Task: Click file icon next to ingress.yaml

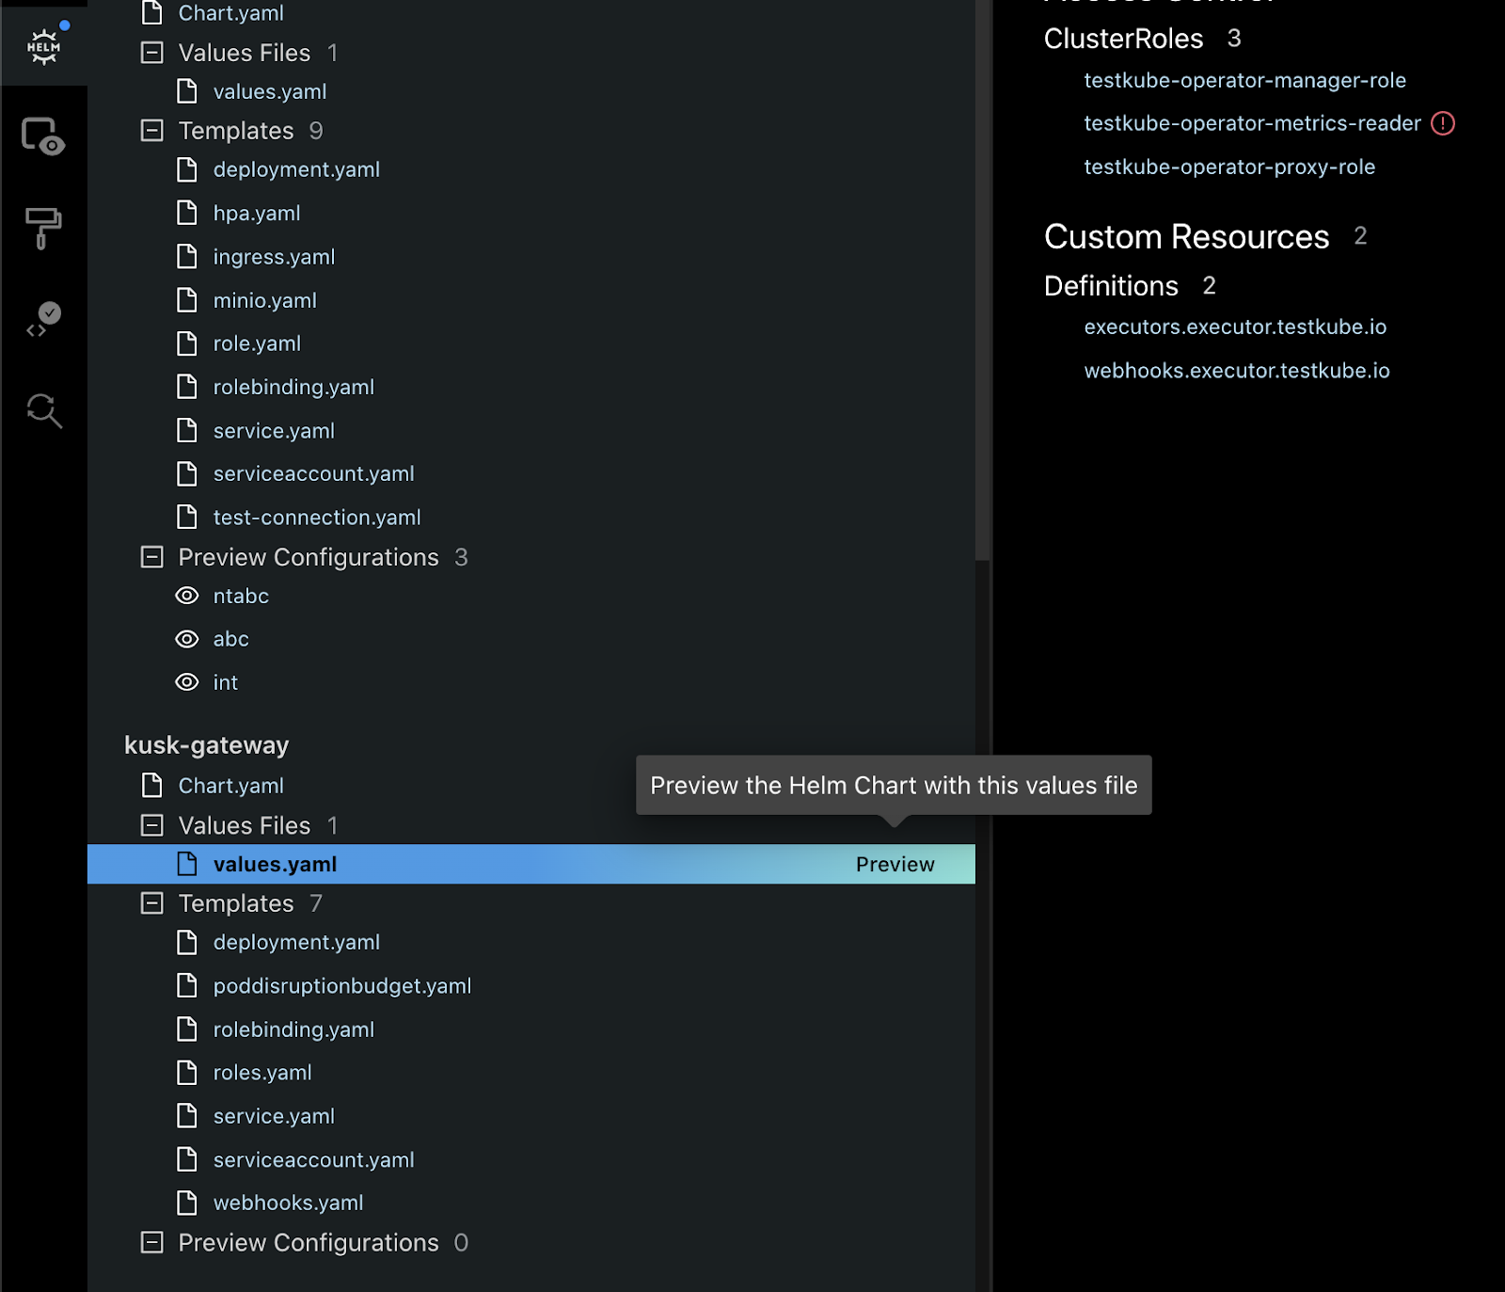Action: point(187,257)
